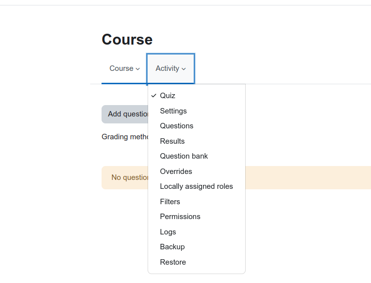
Task: Click the chevron arrow next to Course tab
Action: tap(138, 69)
